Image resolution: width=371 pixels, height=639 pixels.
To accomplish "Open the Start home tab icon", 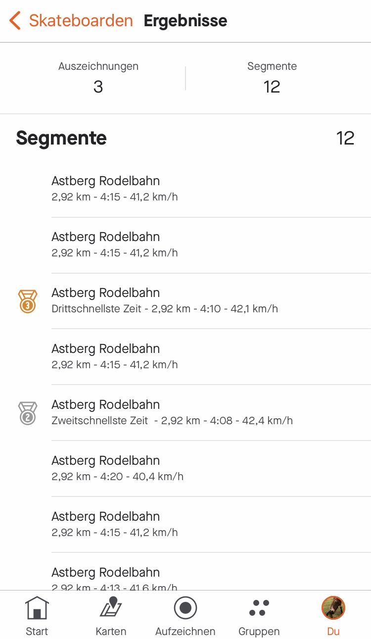I will click(x=37, y=608).
